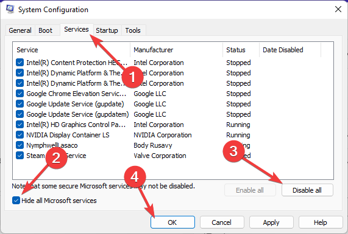Close the System Configuration window
The width and height of the screenshot is (348, 234).
tap(338, 9)
